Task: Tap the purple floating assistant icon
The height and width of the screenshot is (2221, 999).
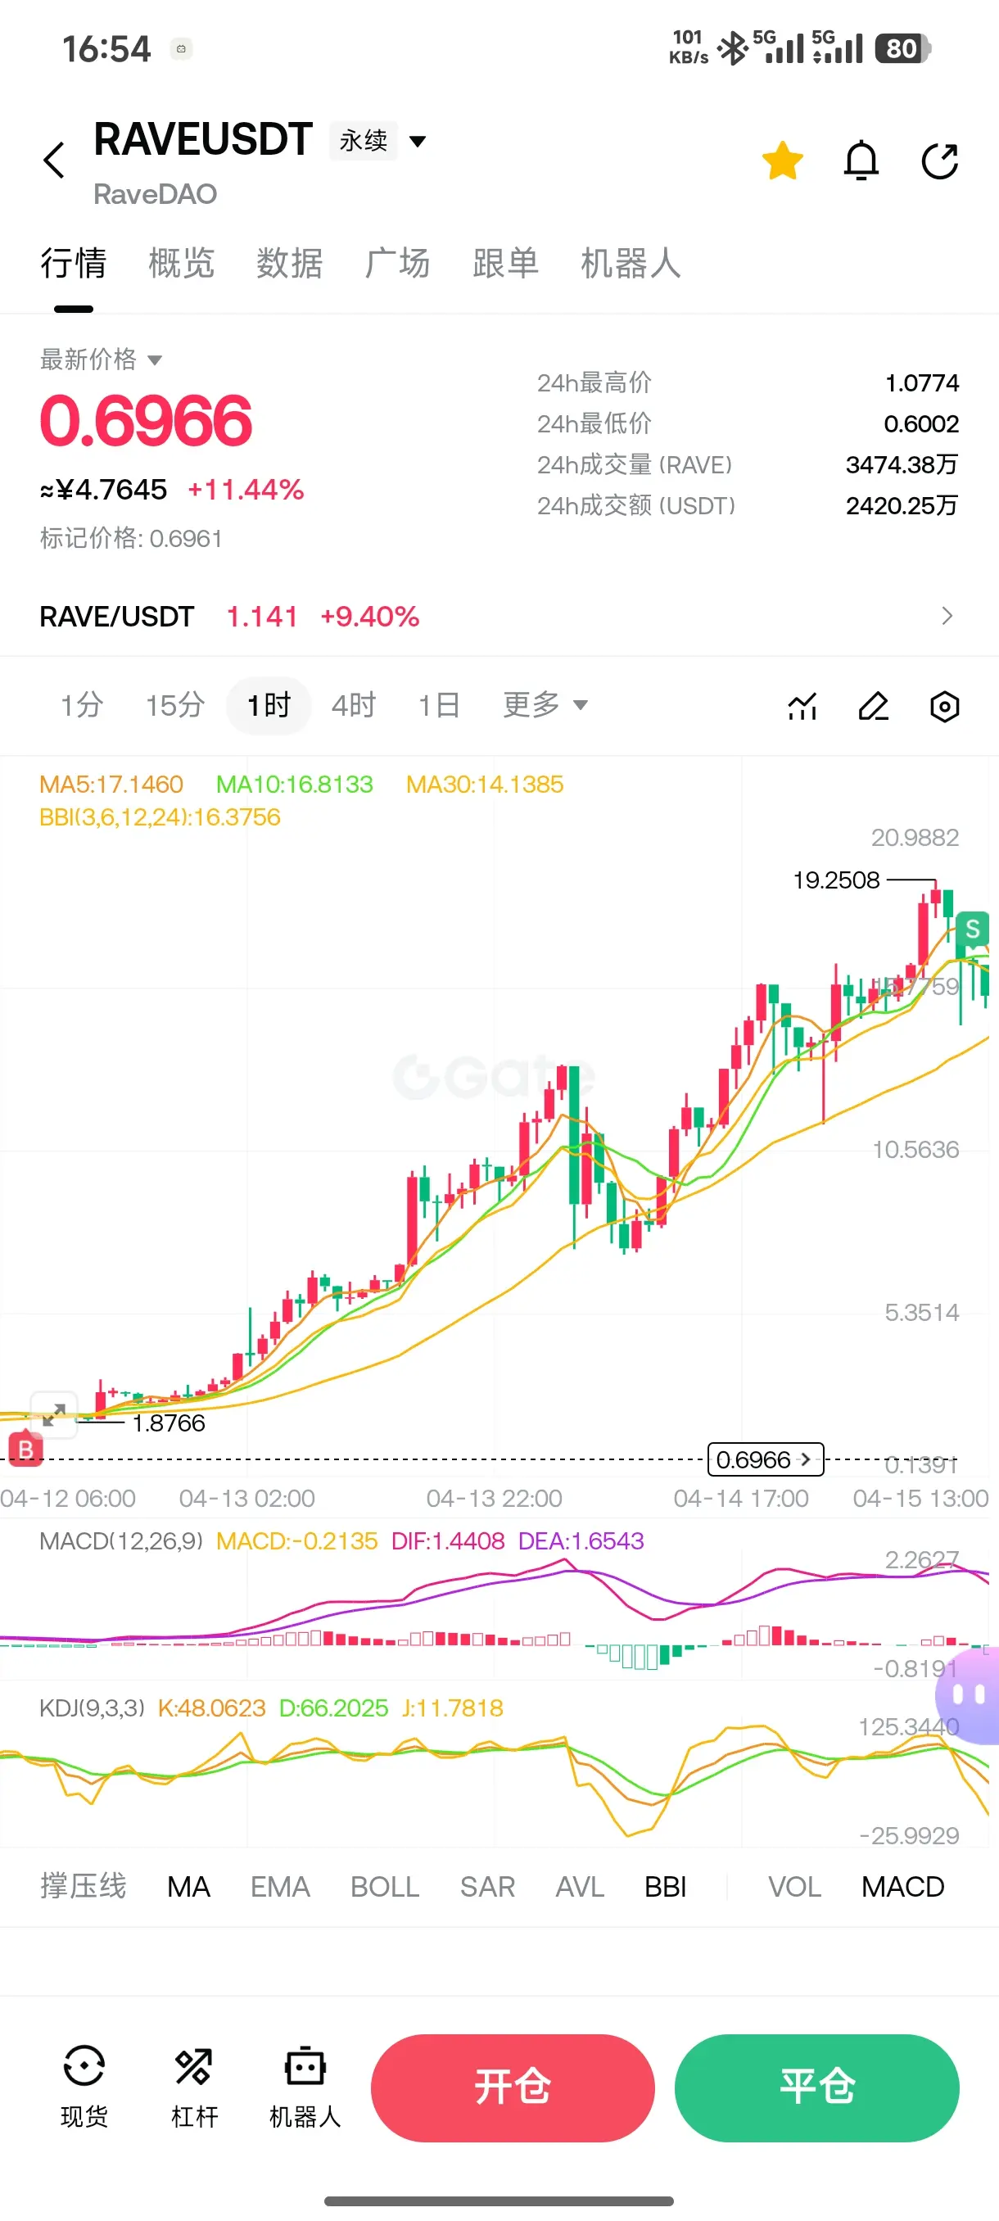Action: 970,1694
